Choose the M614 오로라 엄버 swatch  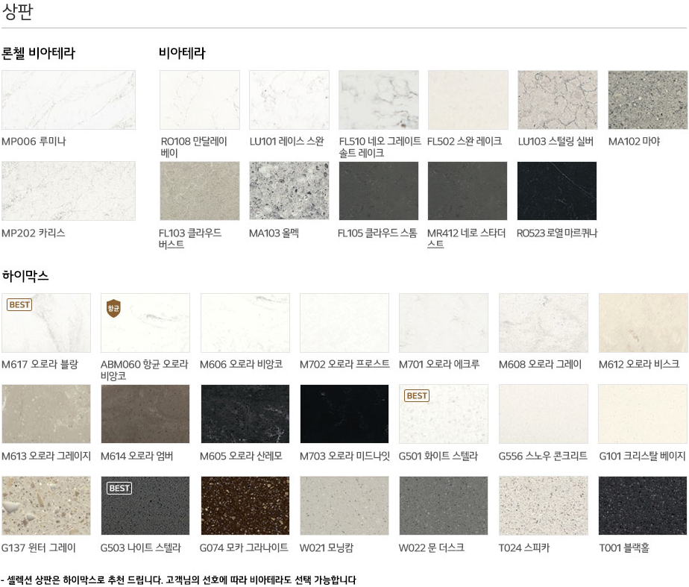(x=145, y=414)
